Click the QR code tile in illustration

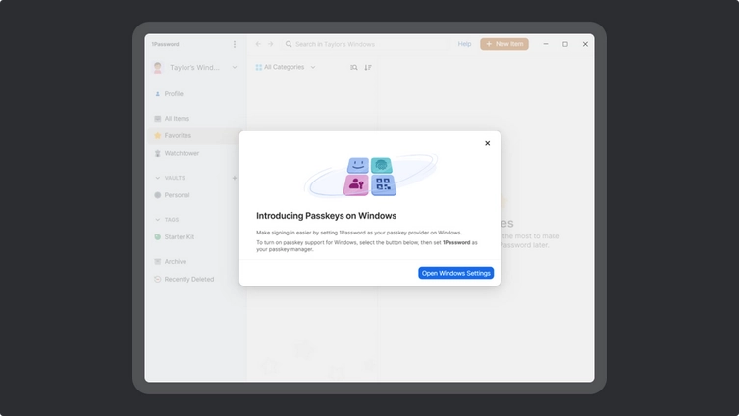pyautogui.click(x=382, y=184)
